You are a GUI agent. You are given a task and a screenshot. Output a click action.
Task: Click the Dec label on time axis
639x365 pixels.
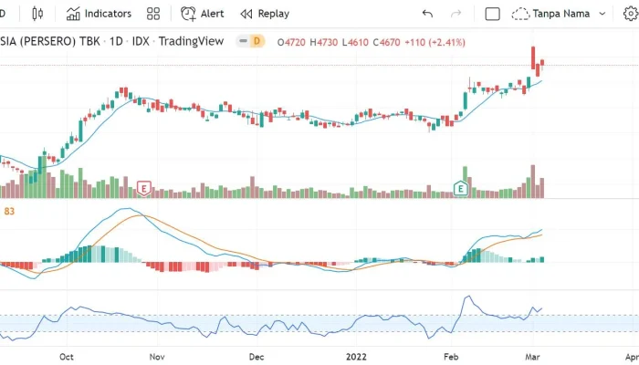[x=257, y=357]
